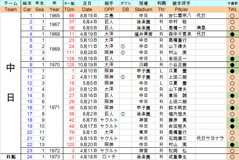Select the blue career number 22

(x=30, y=144)
